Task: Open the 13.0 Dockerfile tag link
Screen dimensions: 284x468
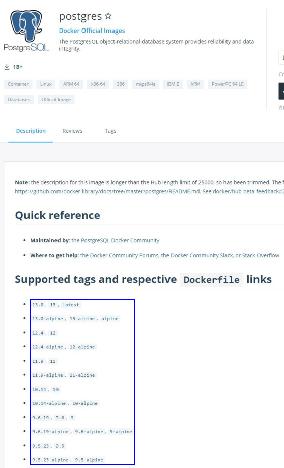Action: click(38, 305)
